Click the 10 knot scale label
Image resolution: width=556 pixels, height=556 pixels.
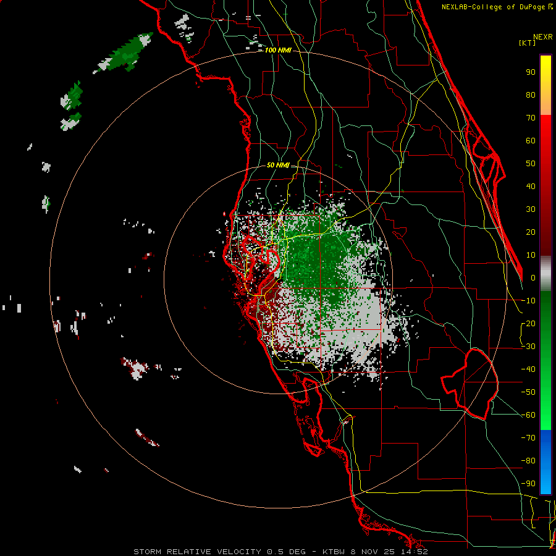[531, 255]
